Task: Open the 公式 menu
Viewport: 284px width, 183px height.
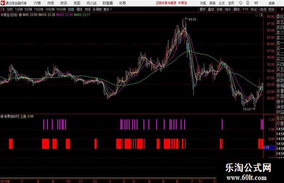Action: tap(222, 3)
